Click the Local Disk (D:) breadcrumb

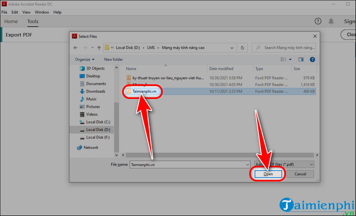(x=128, y=47)
